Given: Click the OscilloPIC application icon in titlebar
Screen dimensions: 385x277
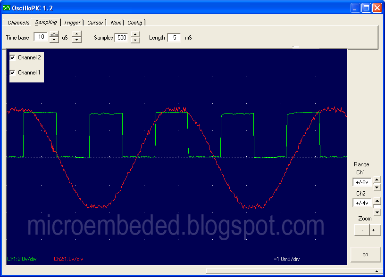Looking at the screenshot, I should click(8, 7).
